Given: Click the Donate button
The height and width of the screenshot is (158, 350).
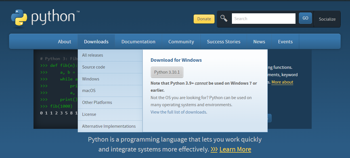Looking at the screenshot, I should coord(204,19).
